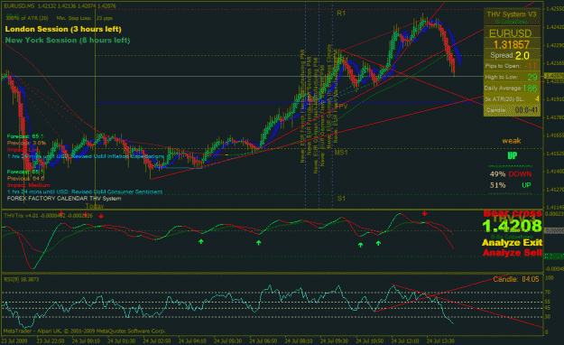Viewport: 564px width, 345px height.
Task: Click the 24 Jul 12:10 time axis label
Action: point(405,340)
